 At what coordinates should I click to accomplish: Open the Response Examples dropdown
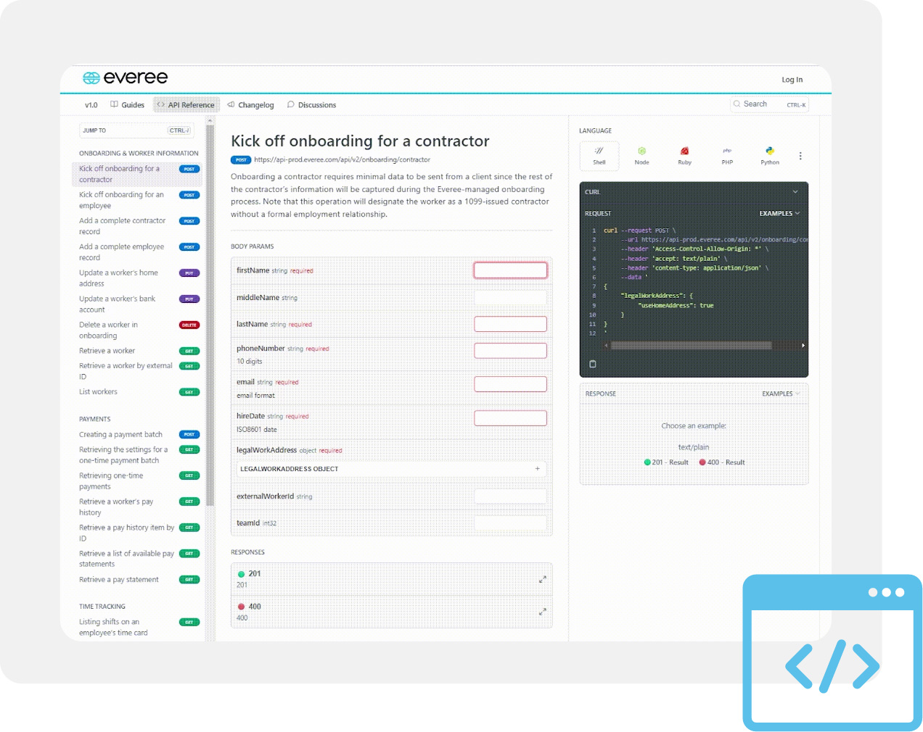781,394
